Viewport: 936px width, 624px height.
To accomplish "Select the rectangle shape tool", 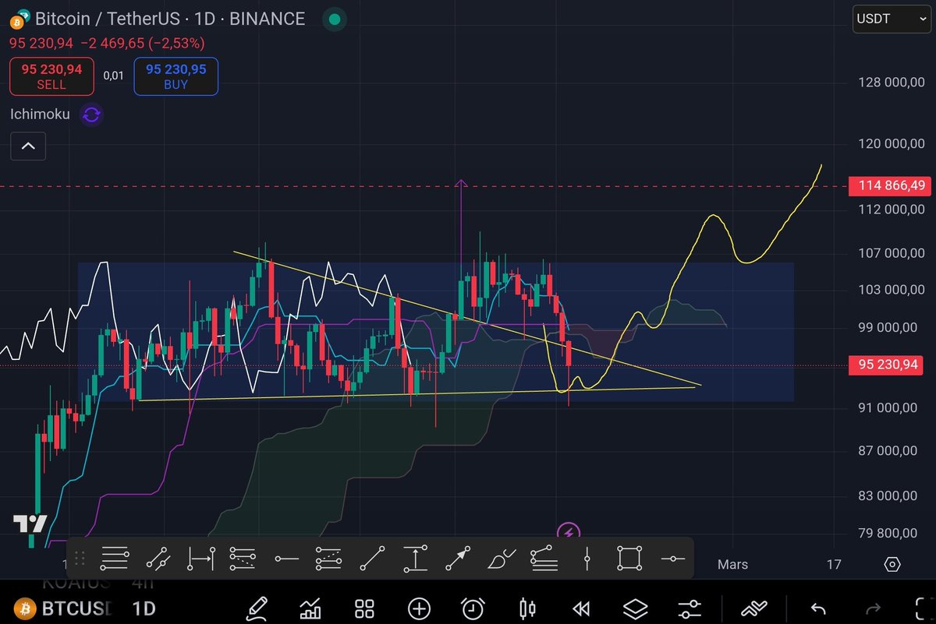I will tap(629, 558).
